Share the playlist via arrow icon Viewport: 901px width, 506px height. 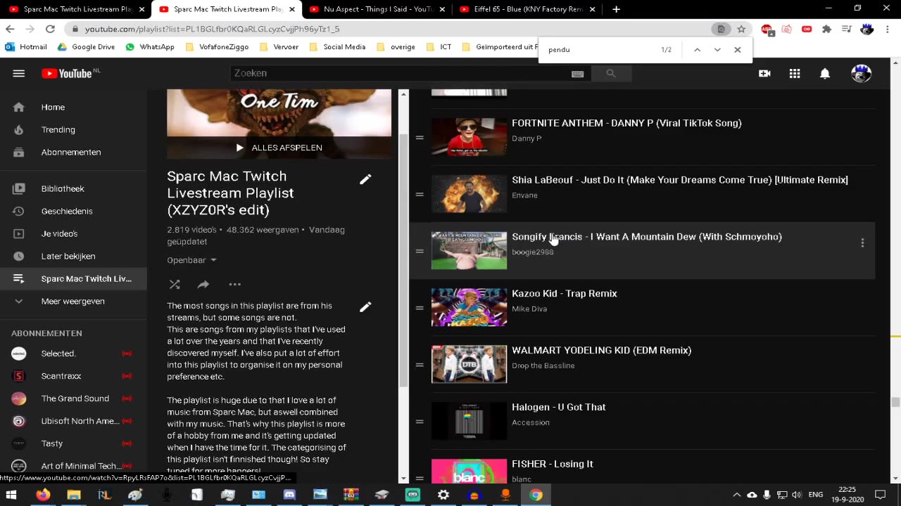(203, 285)
